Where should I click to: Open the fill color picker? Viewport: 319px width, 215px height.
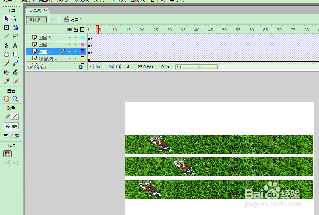15,126
